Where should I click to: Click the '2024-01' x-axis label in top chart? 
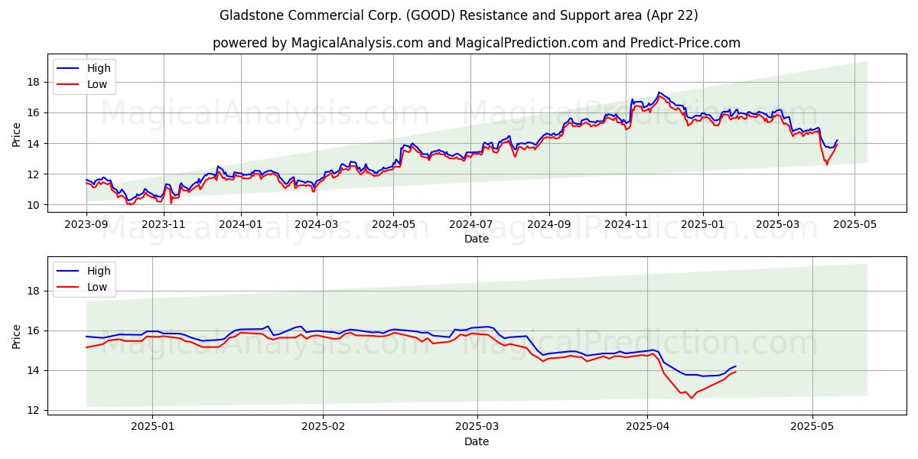tap(241, 225)
